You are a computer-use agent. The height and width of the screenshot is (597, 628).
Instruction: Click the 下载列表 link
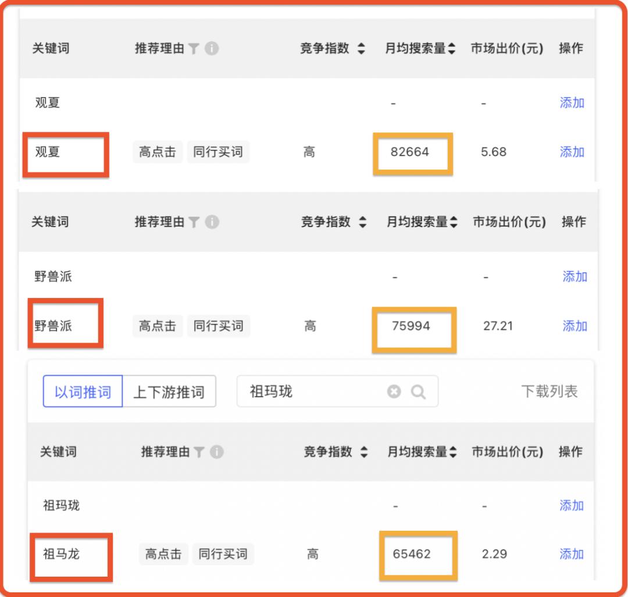549,391
